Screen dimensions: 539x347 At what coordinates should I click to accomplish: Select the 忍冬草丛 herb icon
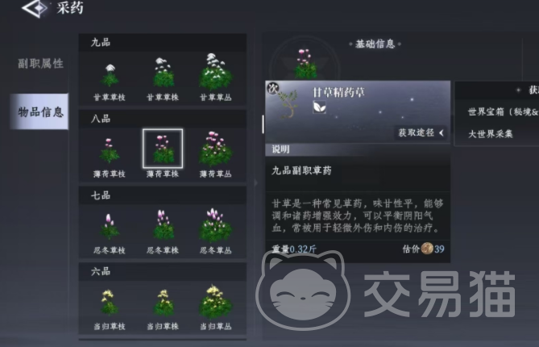216,225
